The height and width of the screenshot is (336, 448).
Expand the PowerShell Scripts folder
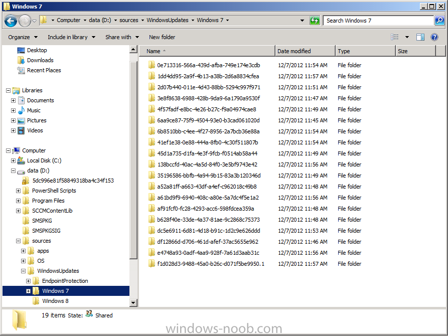pyautogui.click(x=18, y=191)
